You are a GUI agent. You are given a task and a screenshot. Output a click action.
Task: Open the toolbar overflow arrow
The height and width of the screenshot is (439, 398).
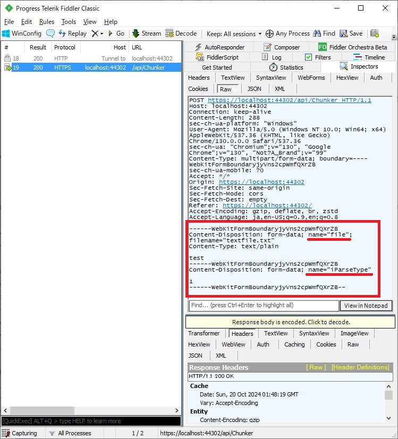[394, 37]
